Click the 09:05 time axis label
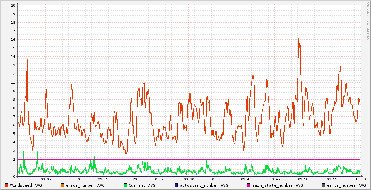371x190 pixels. (46, 179)
